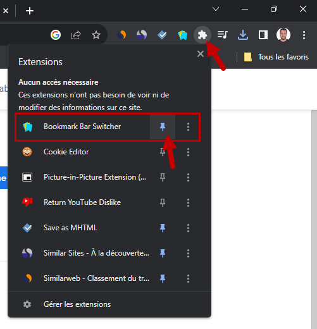Open more options for Cookie Editor

point(188,152)
